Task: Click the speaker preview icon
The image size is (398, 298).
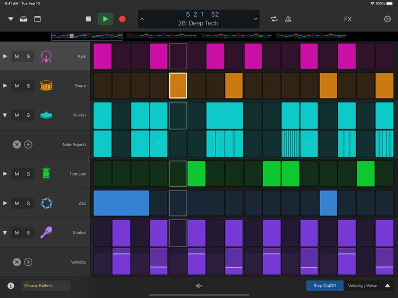Action: pos(199,286)
